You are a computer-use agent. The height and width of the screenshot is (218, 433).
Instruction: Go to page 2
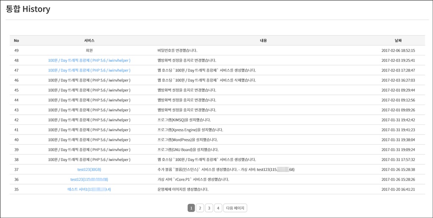[x=200, y=208]
